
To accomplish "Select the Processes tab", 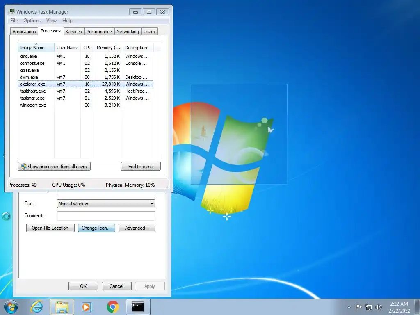I will coord(50,31).
